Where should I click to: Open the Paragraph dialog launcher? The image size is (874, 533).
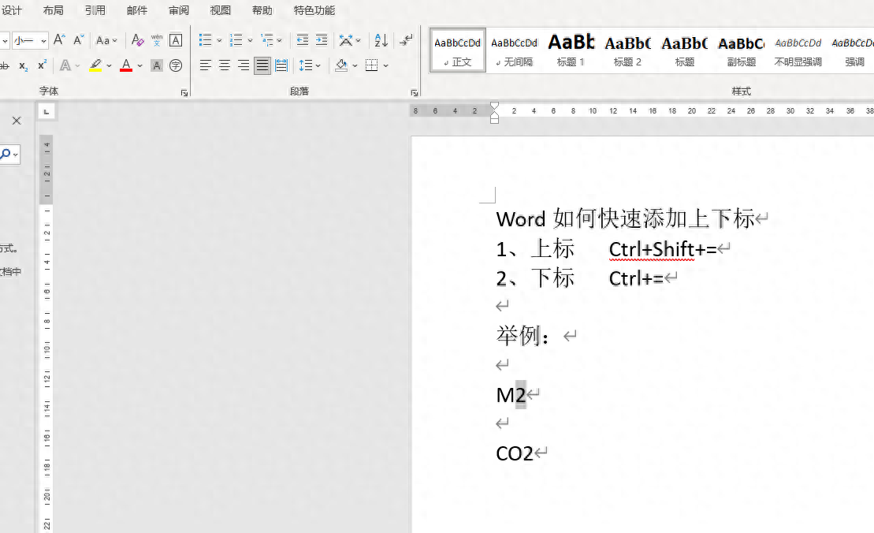(x=415, y=93)
